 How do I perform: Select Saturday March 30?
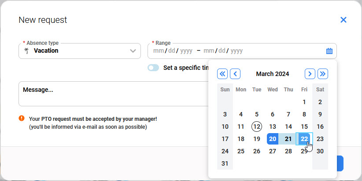pyautogui.click(x=320, y=151)
